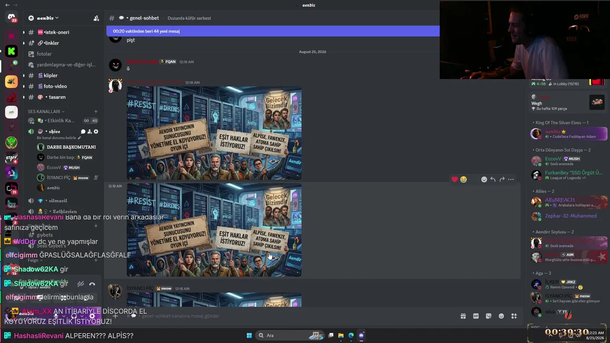Image resolution: width=610 pixels, height=343 pixels.
Task: Open user settings gear icon
Action: 92,315
